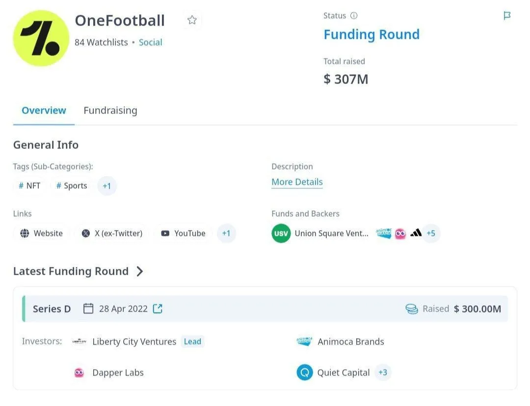Open the Series D external source link
530x406 pixels.
(158, 309)
